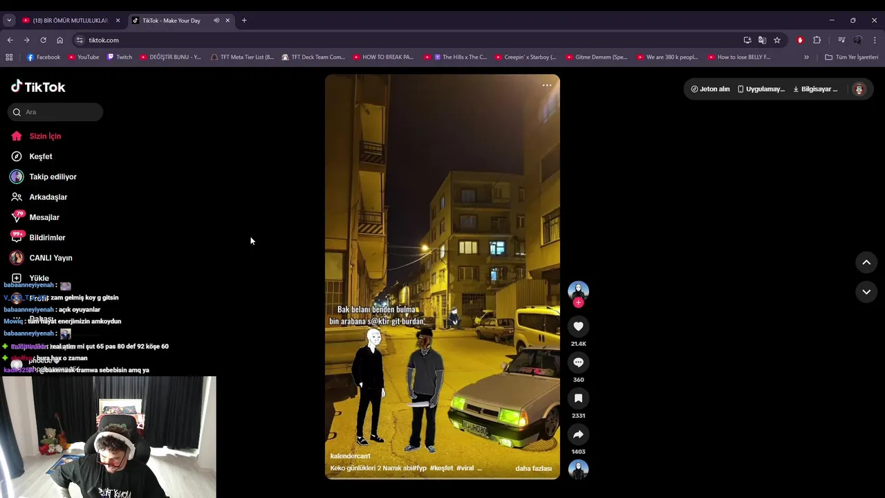
Task: Switch to the BİR ÖMÜR MUTLULUKLAR YouTube tab
Action: click(71, 21)
